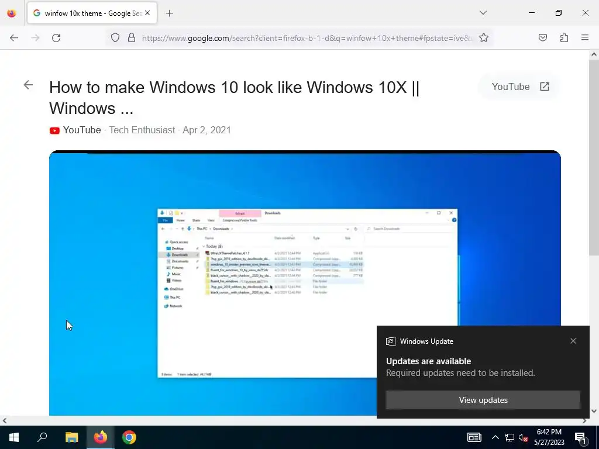Open a new tab with plus button

pyautogui.click(x=169, y=13)
